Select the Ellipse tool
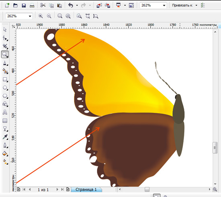Viewport: 221px width, 197px height. coord(5,88)
